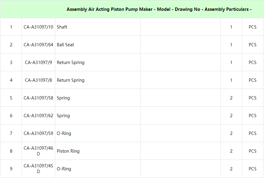Image resolution: width=264 pixels, height=180 pixels.
Task: Click the Assembly Air Acting Piston Pump header
Action: (x=159, y=9)
